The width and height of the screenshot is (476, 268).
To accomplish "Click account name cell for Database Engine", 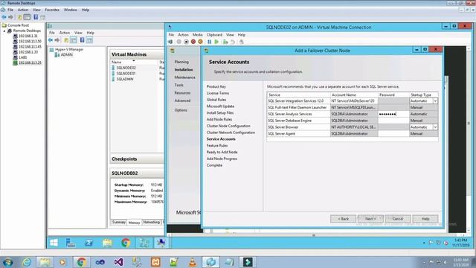I will pos(354,121).
